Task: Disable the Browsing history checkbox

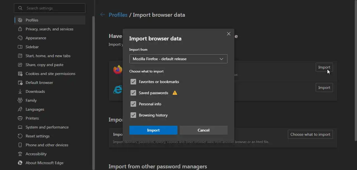Action: pos(133,115)
